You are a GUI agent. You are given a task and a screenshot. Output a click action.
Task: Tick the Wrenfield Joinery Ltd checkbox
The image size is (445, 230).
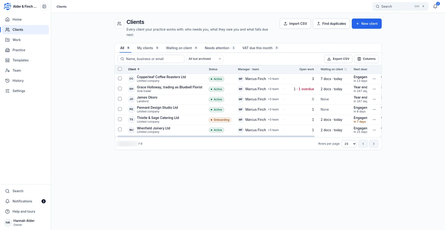pos(120,129)
